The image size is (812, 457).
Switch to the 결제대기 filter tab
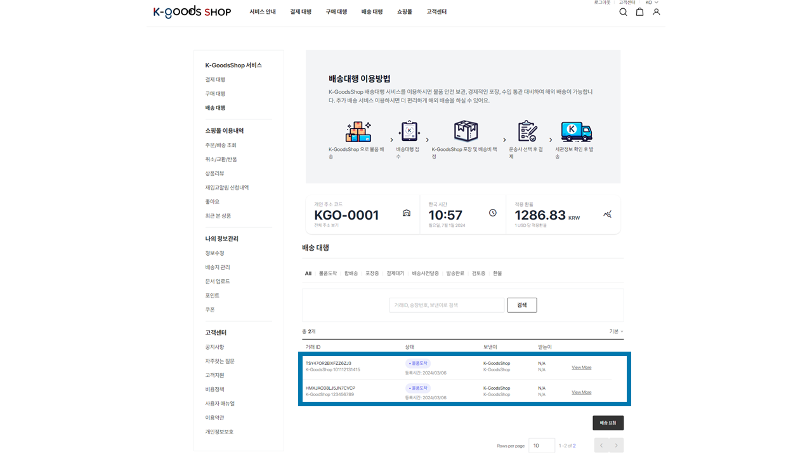pyautogui.click(x=395, y=274)
